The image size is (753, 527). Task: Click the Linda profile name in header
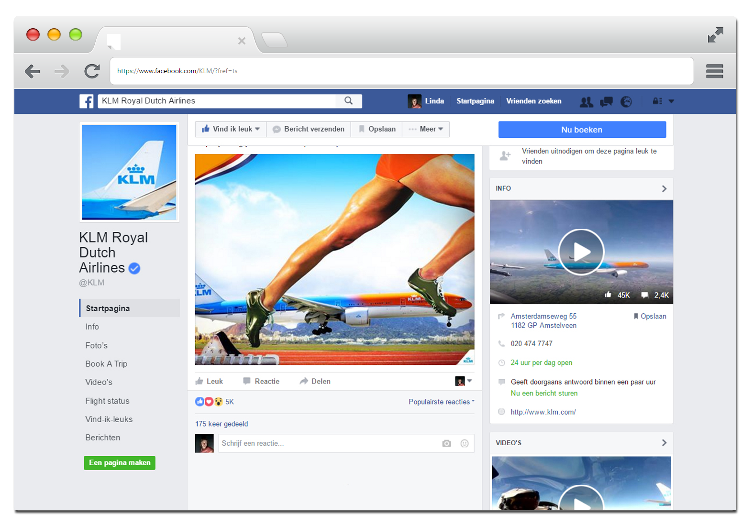(434, 101)
